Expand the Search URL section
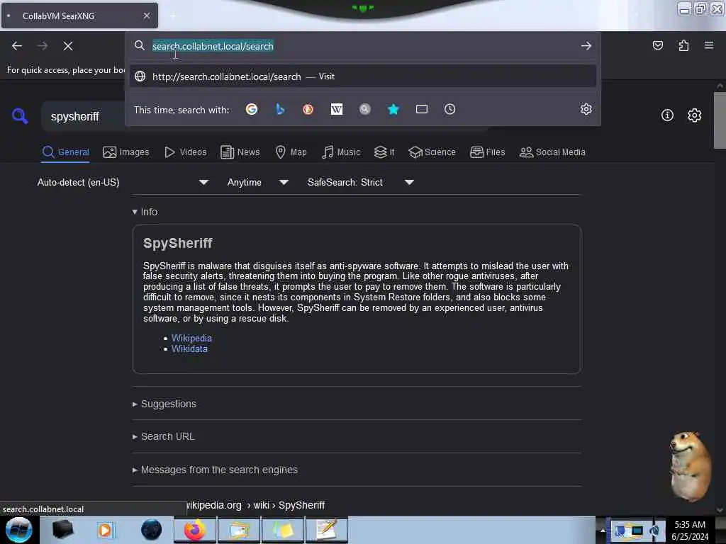This screenshot has height=544, width=726. coord(164,436)
